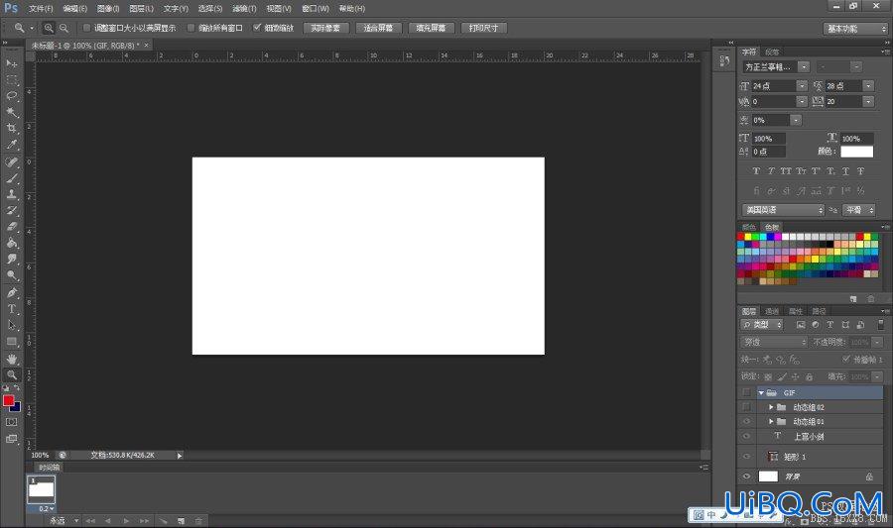This screenshot has height=528, width=893.
Task: Switch to the 通道 tab
Action: pyautogui.click(x=772, y=311)
